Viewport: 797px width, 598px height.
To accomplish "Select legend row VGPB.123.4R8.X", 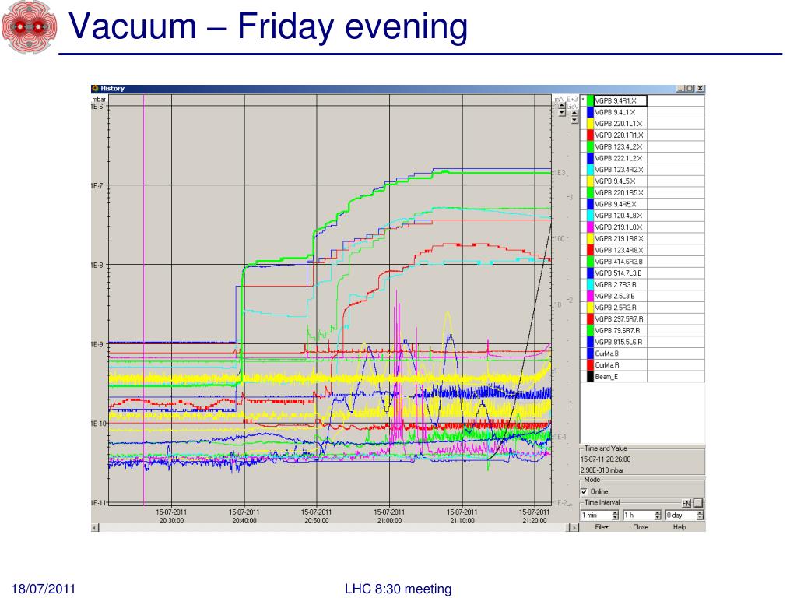I will coord(642,250).
